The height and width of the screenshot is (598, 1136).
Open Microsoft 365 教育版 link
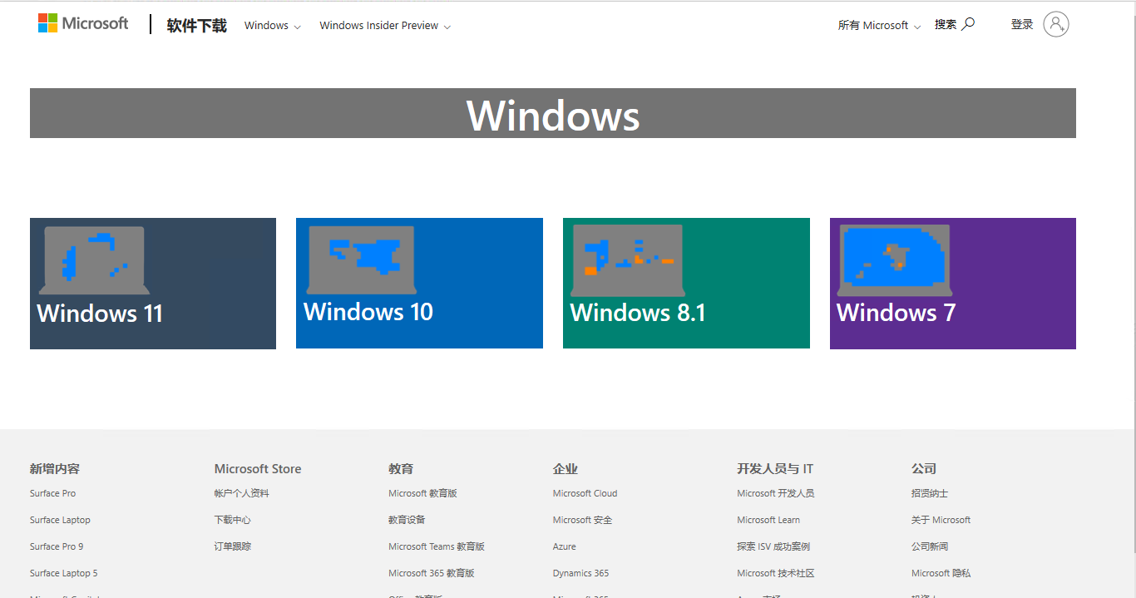coord(432,573)
